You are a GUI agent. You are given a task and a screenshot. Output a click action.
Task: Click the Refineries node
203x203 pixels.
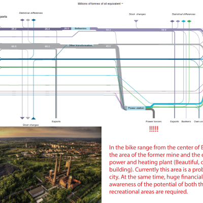[81, 28]
